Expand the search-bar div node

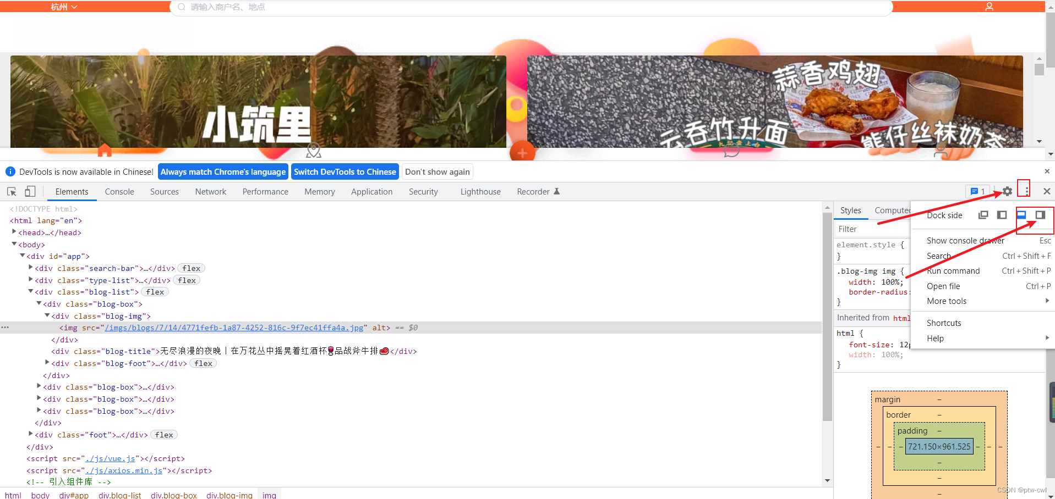(30, 268)
